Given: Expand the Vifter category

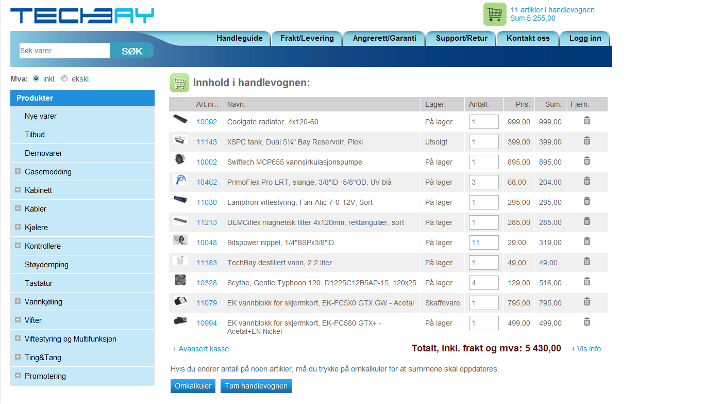Looking at the screenshot, I should 18,320.
